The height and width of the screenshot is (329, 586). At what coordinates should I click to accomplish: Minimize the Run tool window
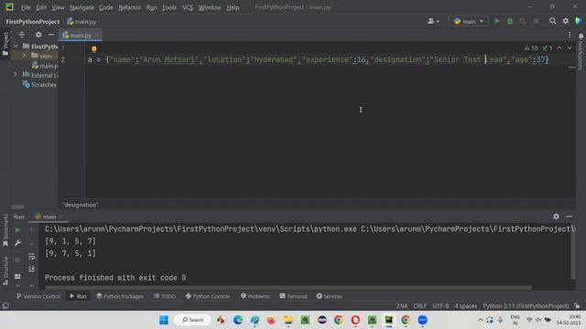[570, 217]
